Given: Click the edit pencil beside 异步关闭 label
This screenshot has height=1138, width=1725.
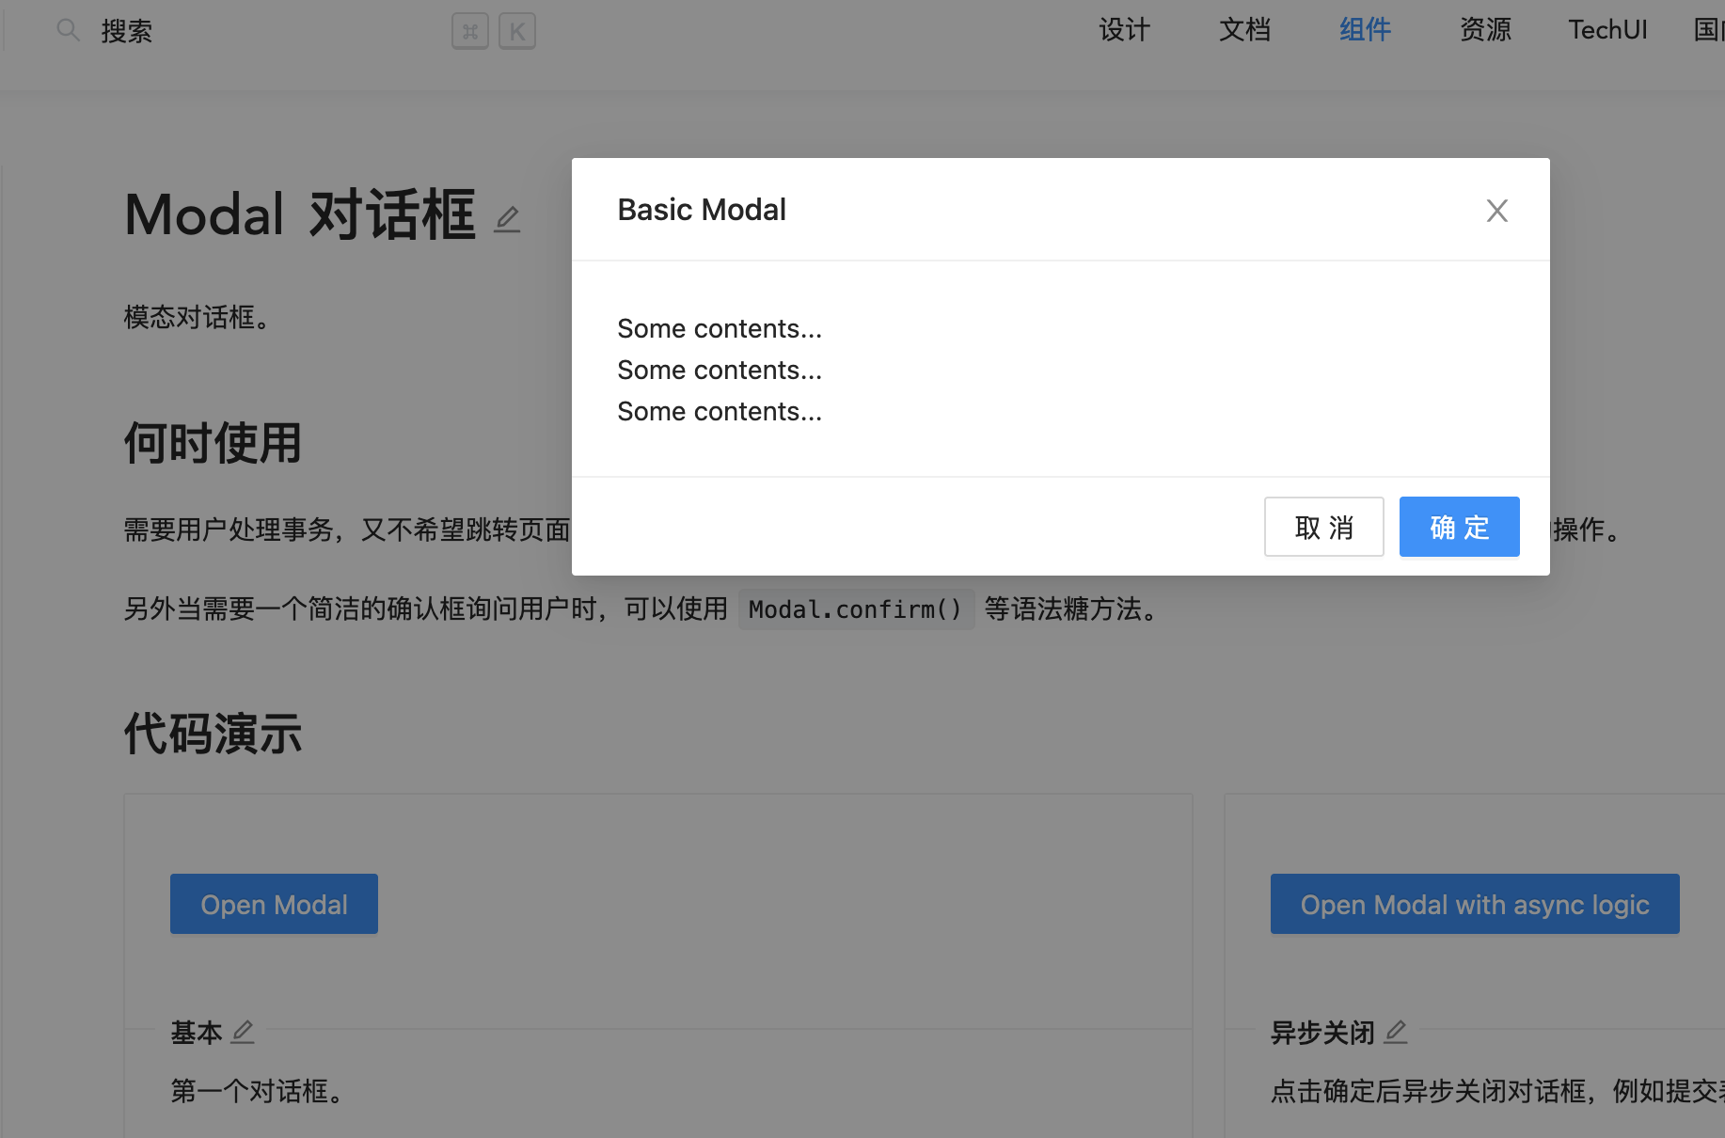Looking at the screenshot, I should tap(1396, 1032).
